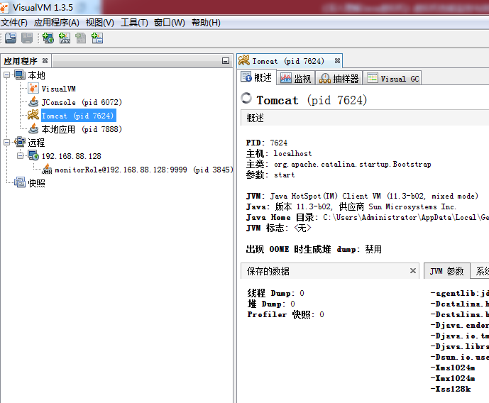
Task: Click the local computer icon
Action: click(x=20, y=74)
